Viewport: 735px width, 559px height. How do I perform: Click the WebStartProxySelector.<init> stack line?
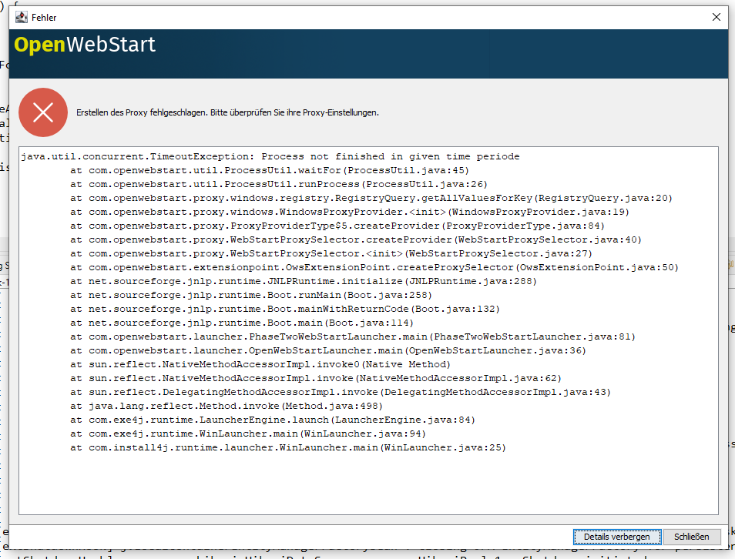(x=331, y=253)
